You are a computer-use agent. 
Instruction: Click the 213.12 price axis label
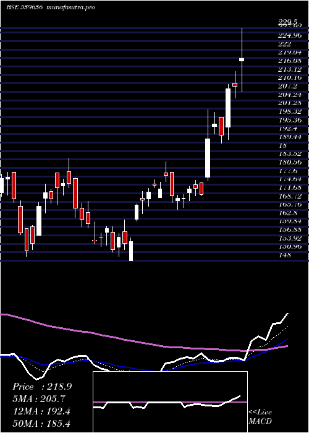click(290, 69)
